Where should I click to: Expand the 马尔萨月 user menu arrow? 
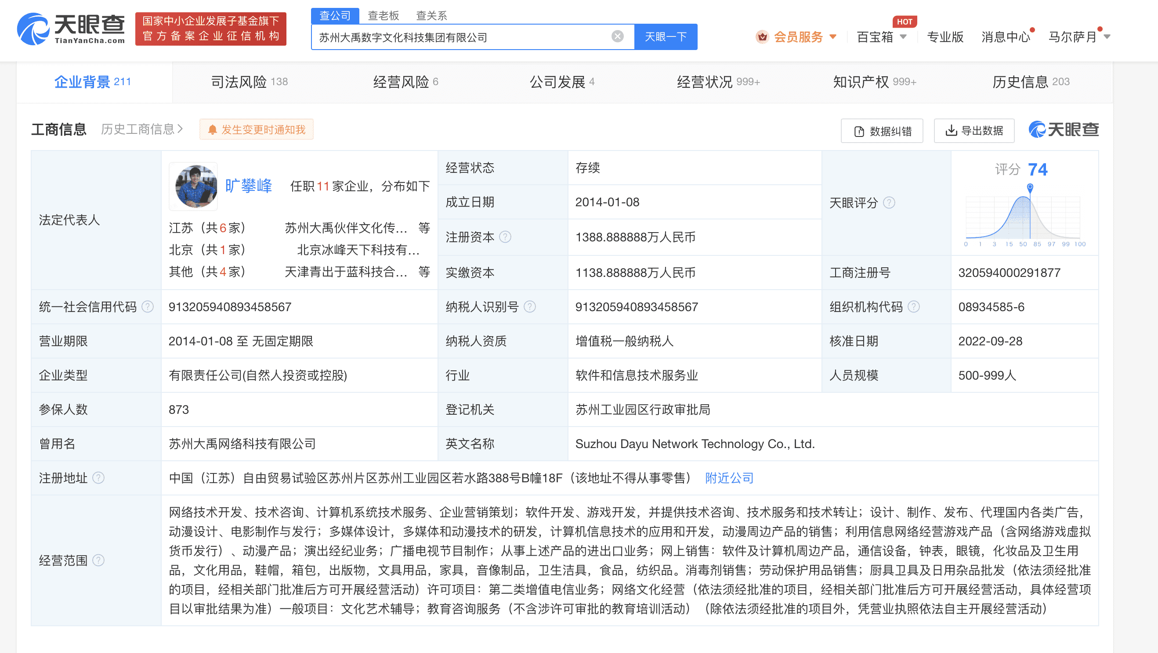(1107, 37)
